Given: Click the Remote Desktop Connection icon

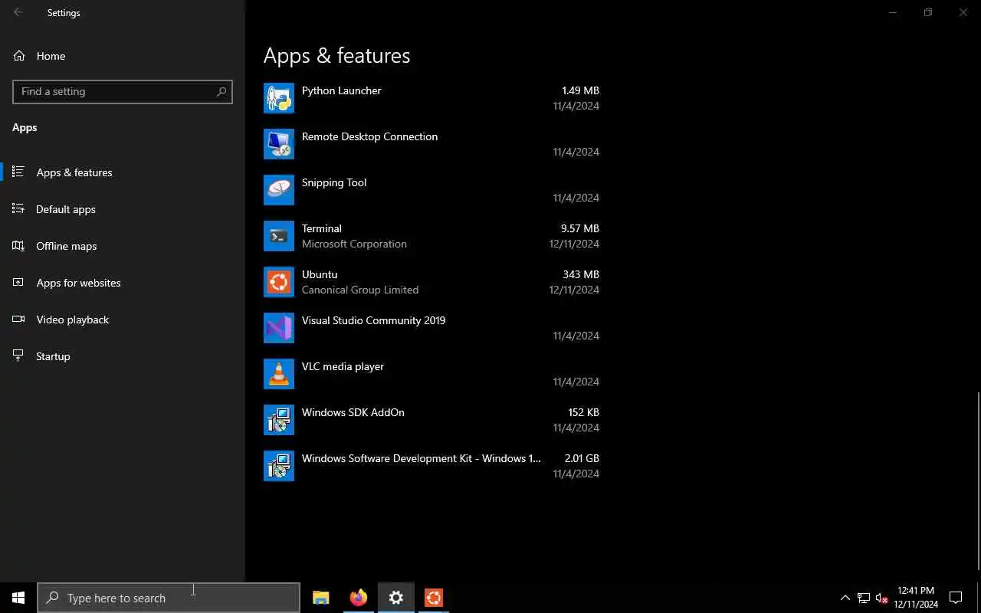Looking at the screenshot, I should [x=279, y=144].
